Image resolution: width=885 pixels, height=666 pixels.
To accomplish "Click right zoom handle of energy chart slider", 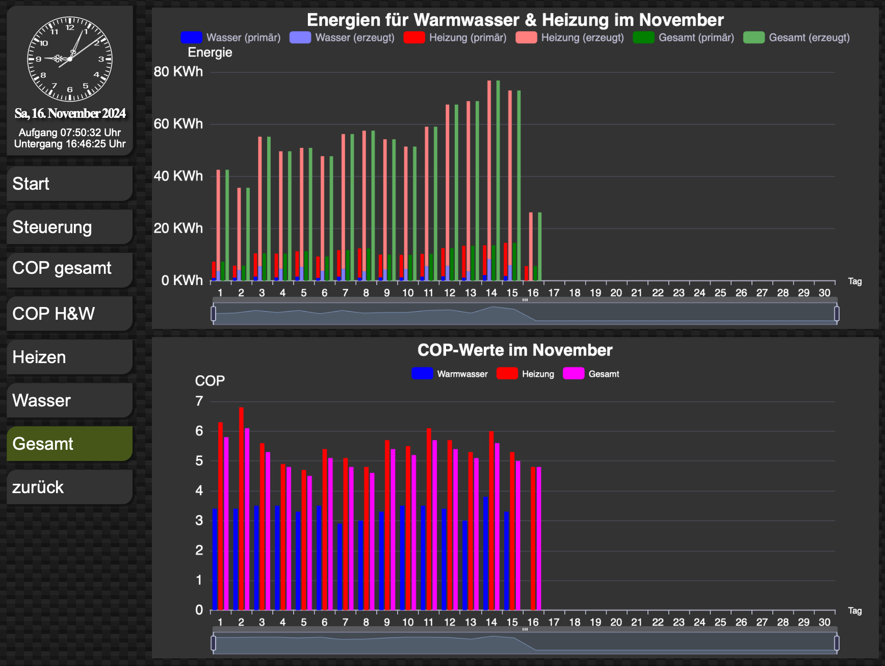I will 837,314.
